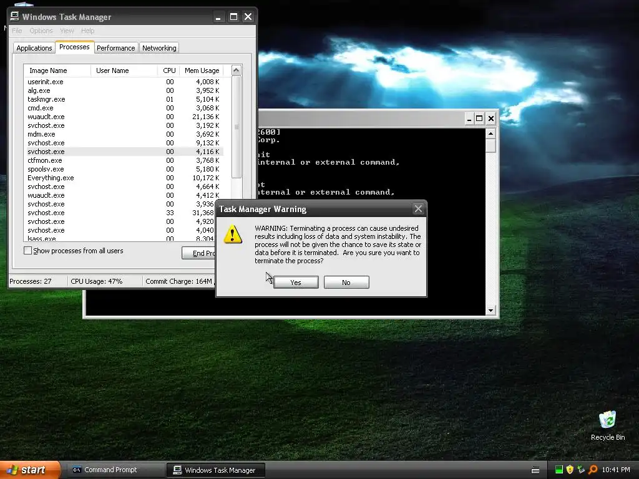Open the Recycle Bin desktop icon
The height and width of the screenshot is (479, 639).
(x=608, y=425)
